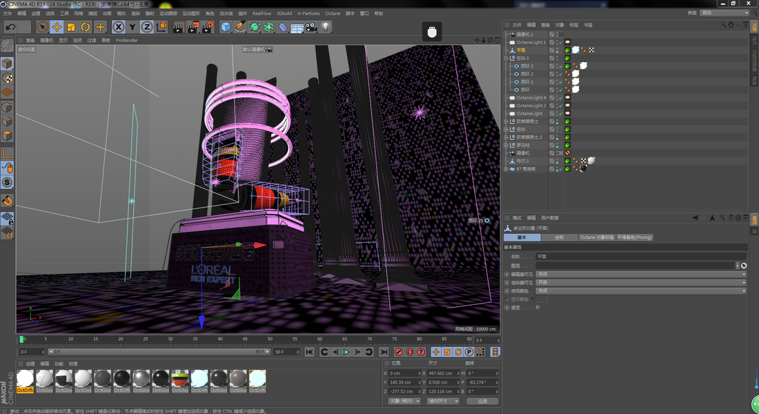Expand the 罗马柱 group

point(506,146)
